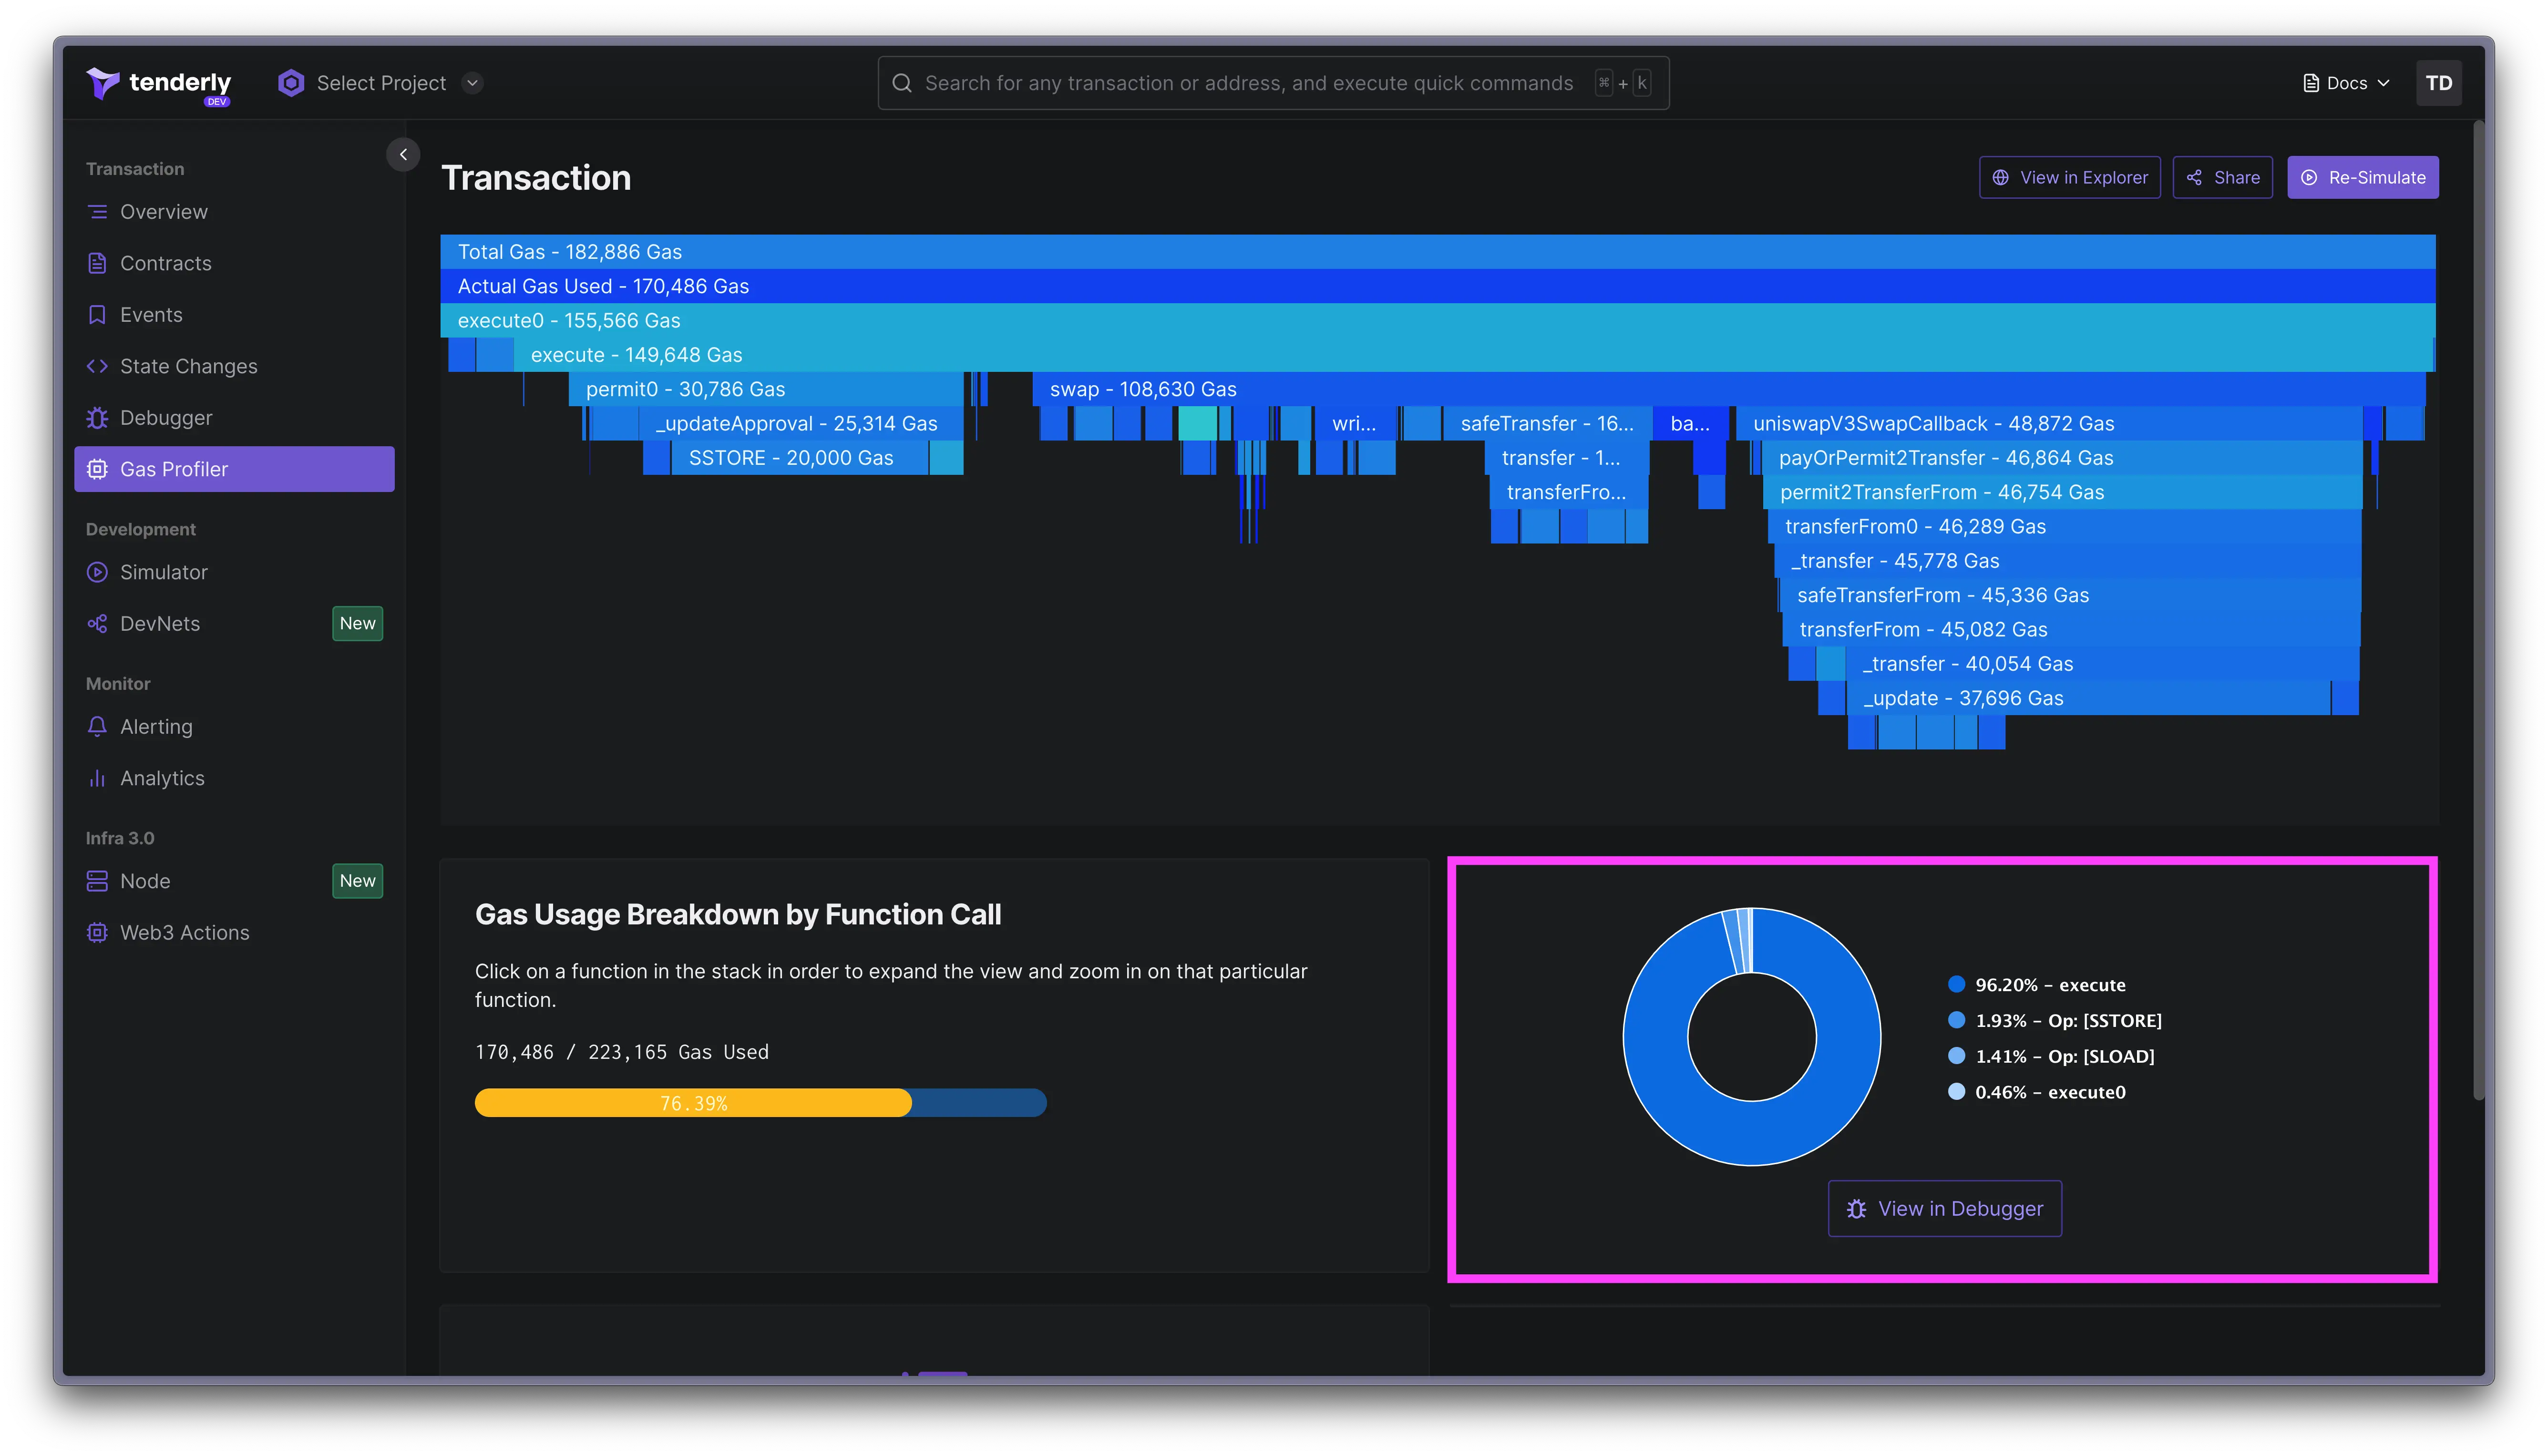Click the Analytics bar chart icon
The height and width of the screenshot is (1456, 2548).
pyautogui.click(x=97, y=778)
